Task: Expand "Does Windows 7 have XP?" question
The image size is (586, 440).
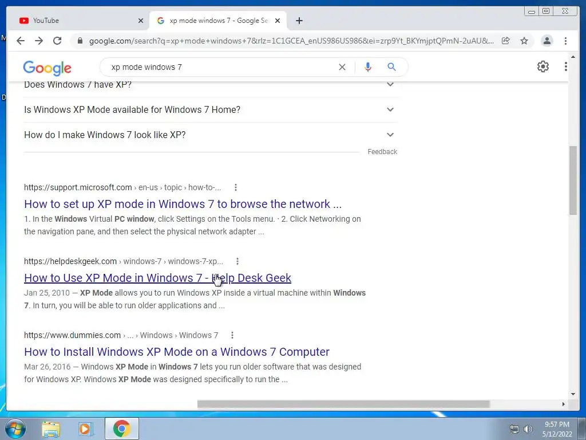Action: coord(209,85)
